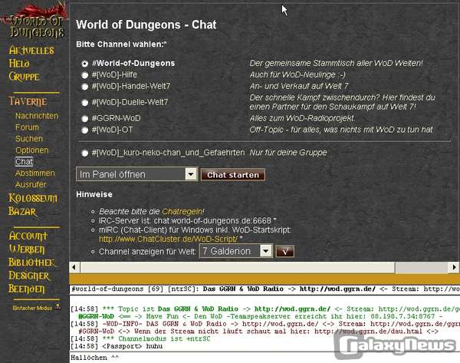Open the Aktuelles menu item
The width and height of the screenshot is (460, 363).
coord(31,50)
